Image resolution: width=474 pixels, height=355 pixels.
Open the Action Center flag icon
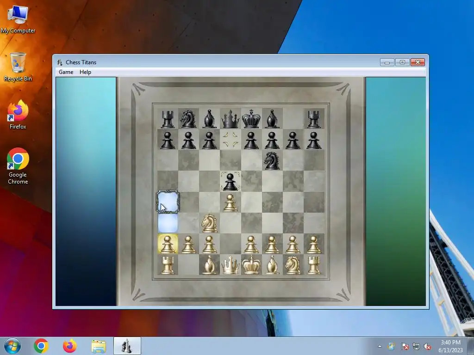405,347
